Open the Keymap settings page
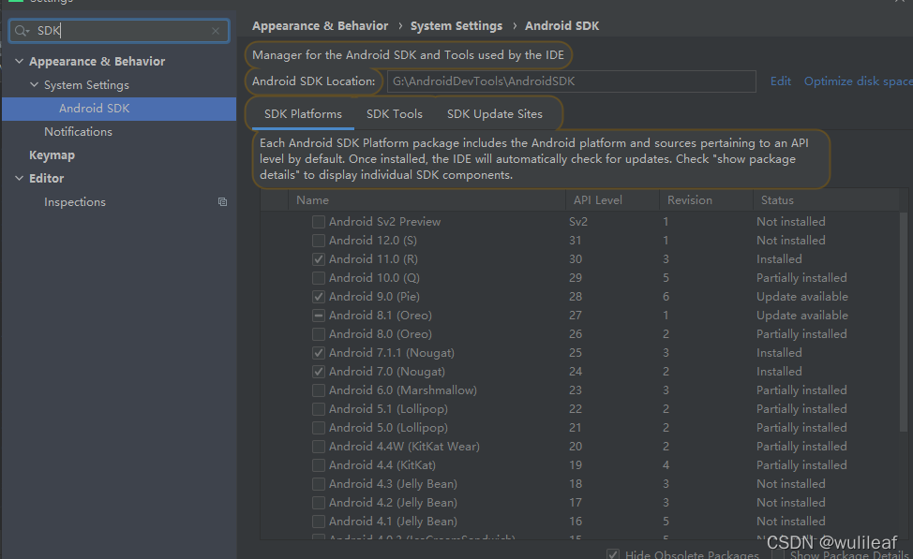 (x=52, y=155)
